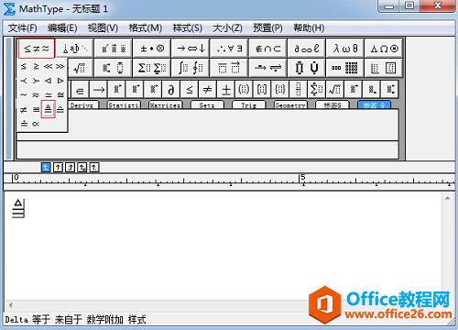
Task: Select the decimal tab stop button
Action: pyautogui.click(x=94, y=167)
